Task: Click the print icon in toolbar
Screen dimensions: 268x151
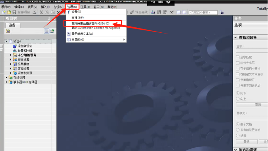Action: pyautogui.click(x=34, y=12)
